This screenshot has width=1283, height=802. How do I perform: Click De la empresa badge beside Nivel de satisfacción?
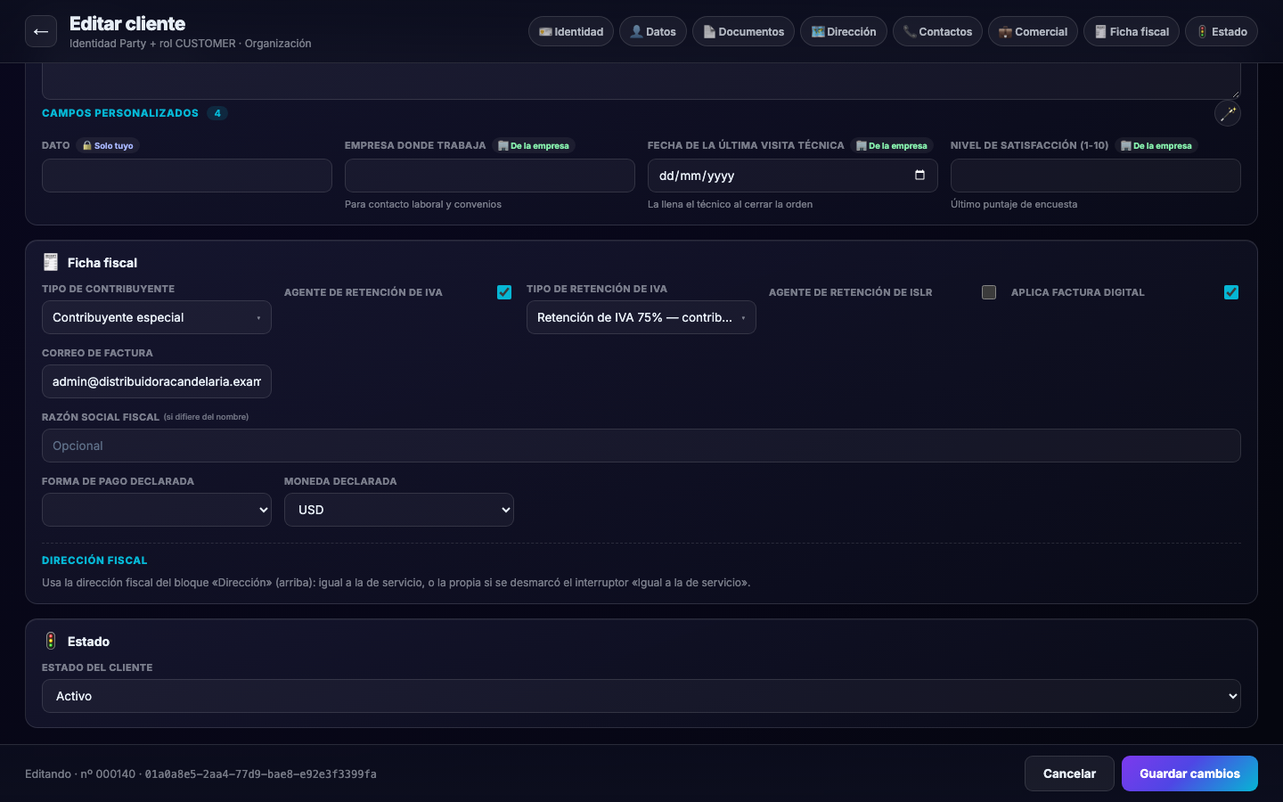(x=1156, y=145)
